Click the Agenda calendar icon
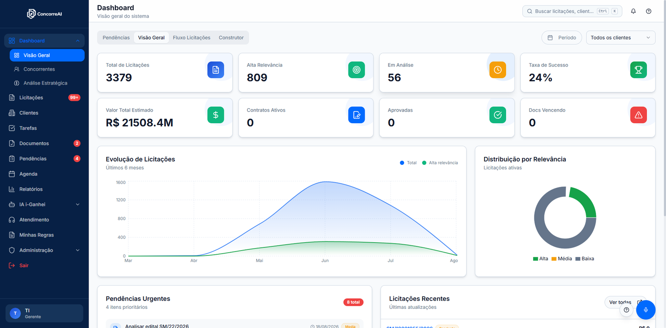This screenshot has height=328, width=666. [12, 174]
